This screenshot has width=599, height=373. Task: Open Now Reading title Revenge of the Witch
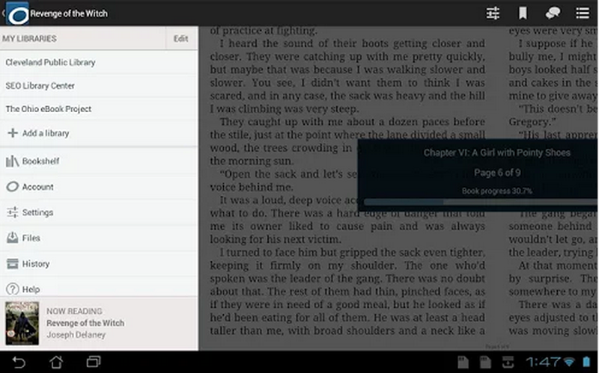[x=85, y=323]
